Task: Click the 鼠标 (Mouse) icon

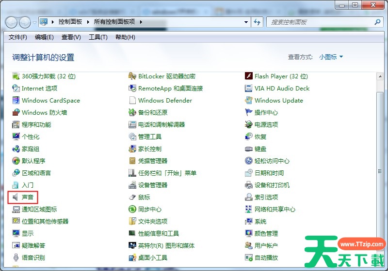Action: coord(132,197)
